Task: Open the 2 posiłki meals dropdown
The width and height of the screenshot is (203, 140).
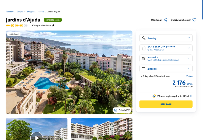Action: [166, 68]
